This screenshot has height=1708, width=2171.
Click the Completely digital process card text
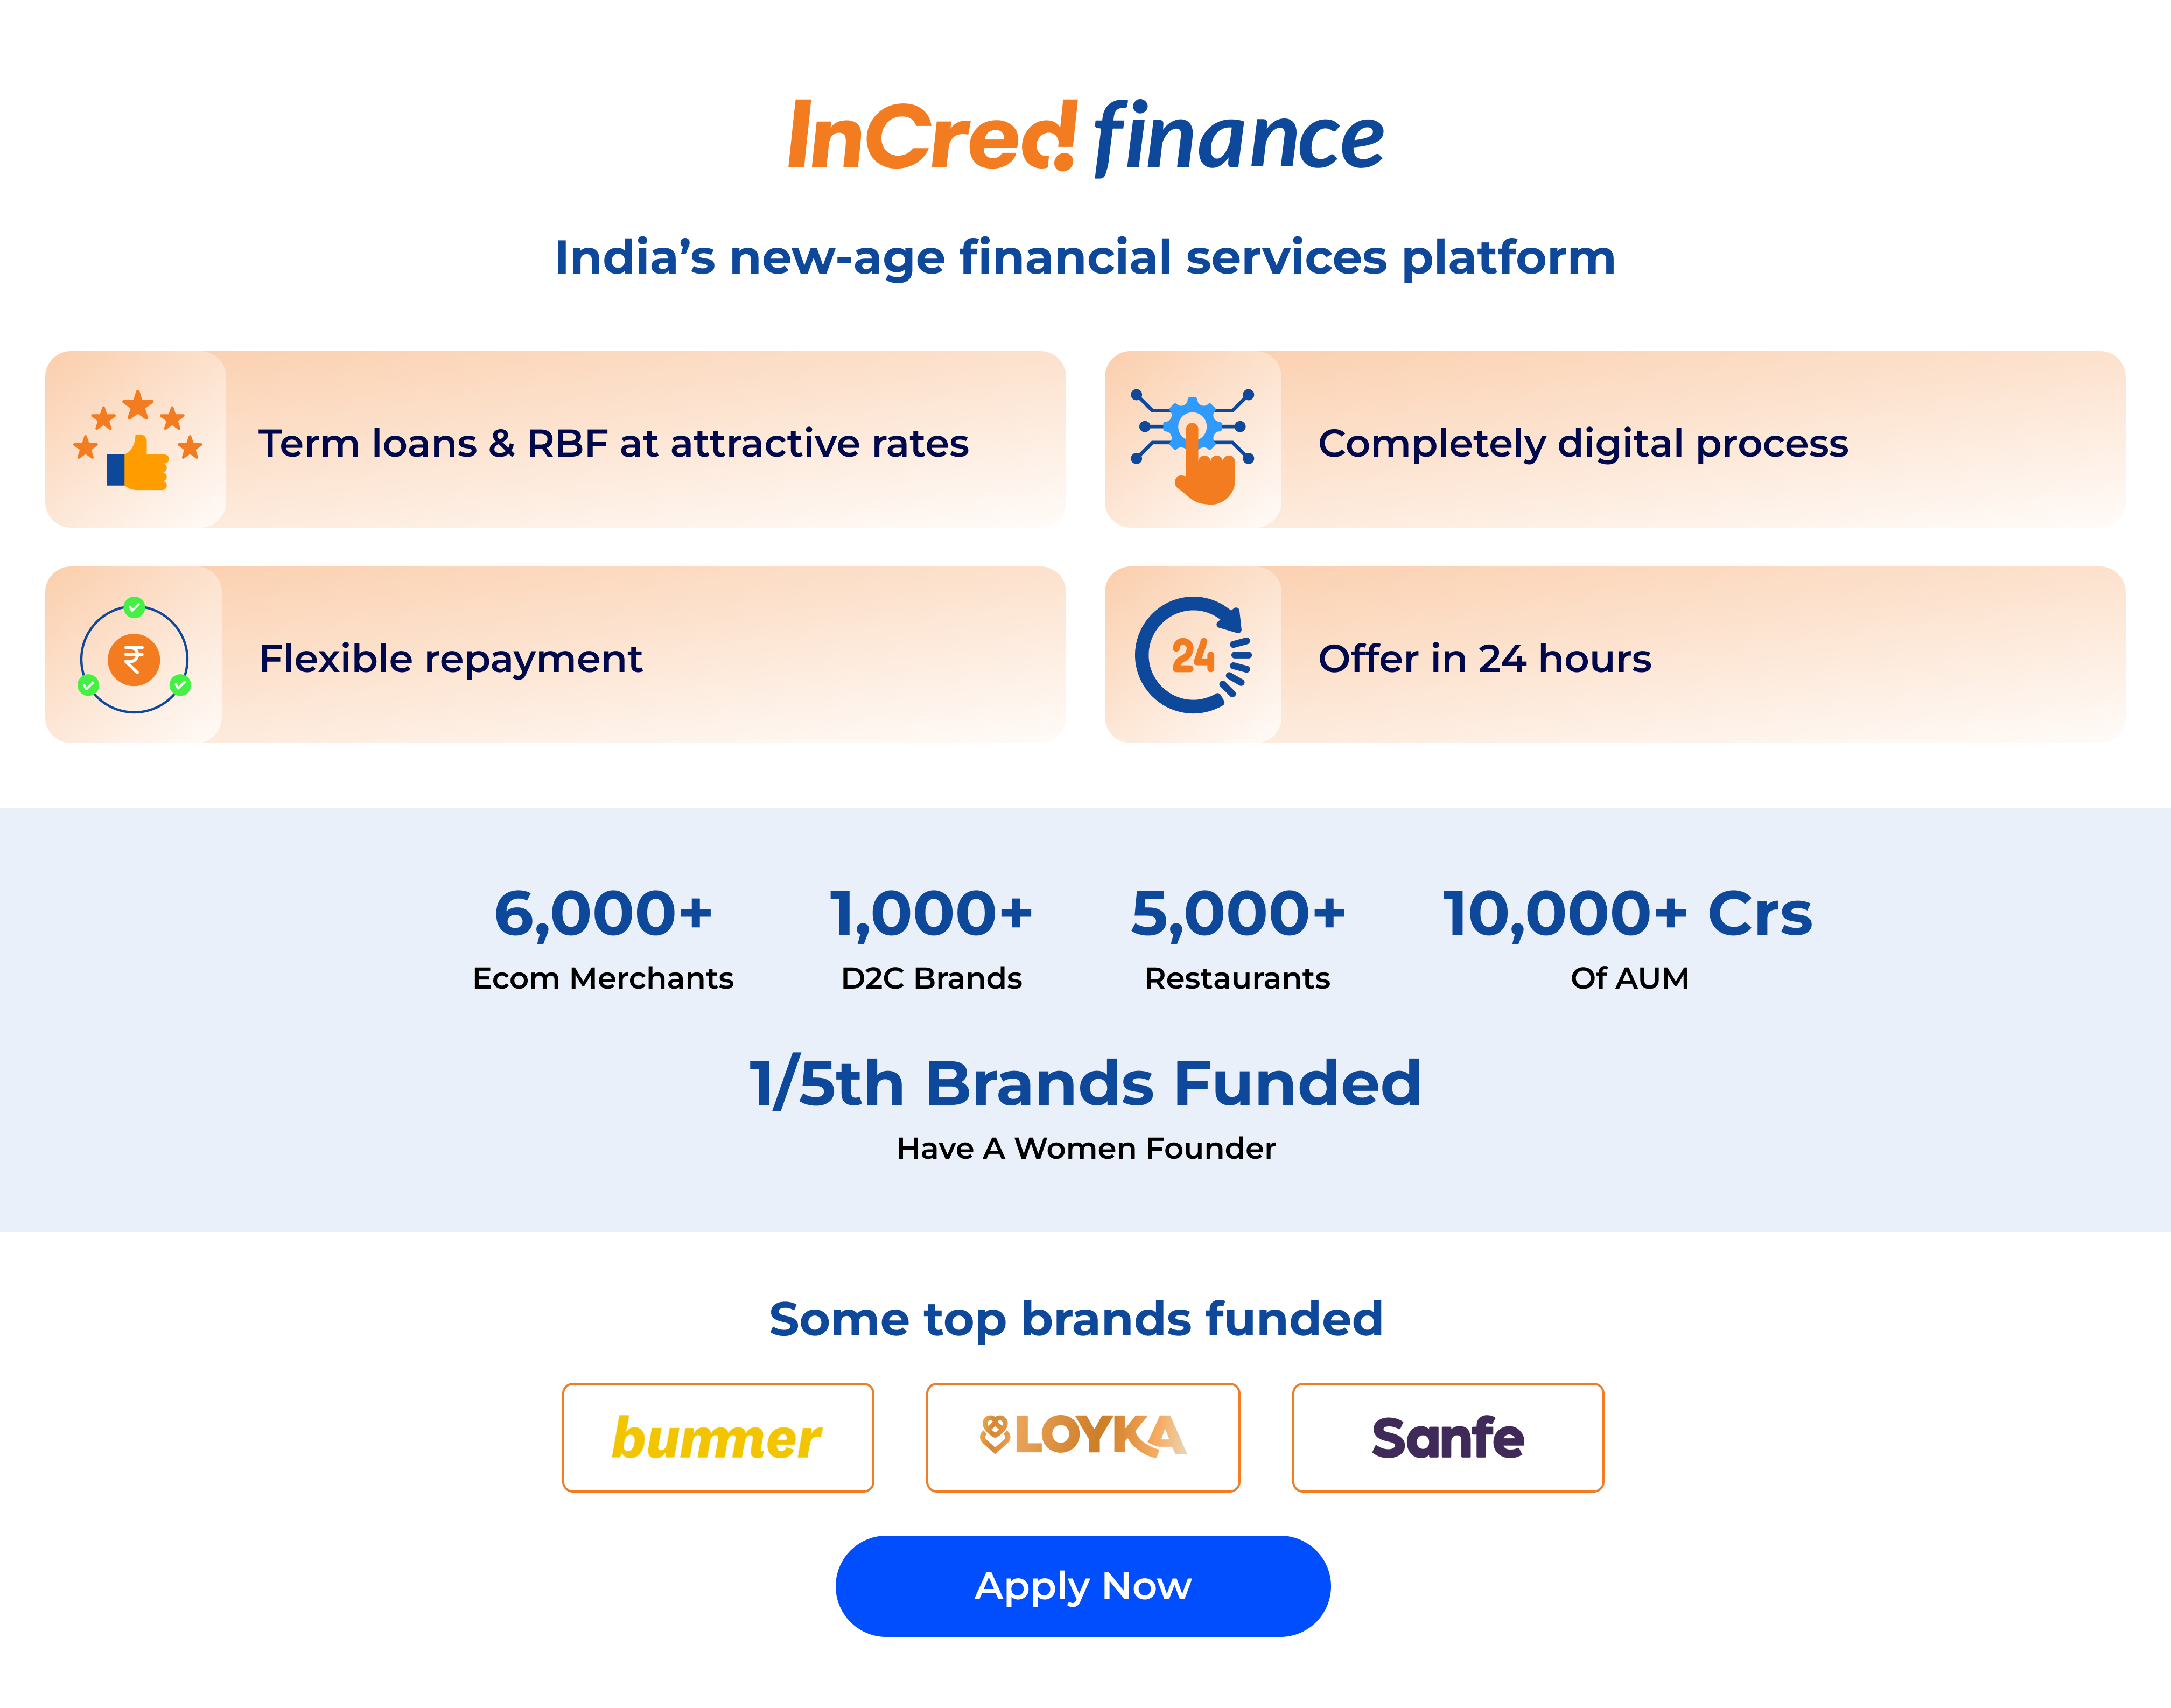pyautogui.click(x=1583, y=444)
